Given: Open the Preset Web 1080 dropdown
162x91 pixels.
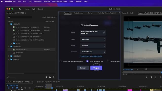Looking at the screenshot, I should [x=93, y=39].
